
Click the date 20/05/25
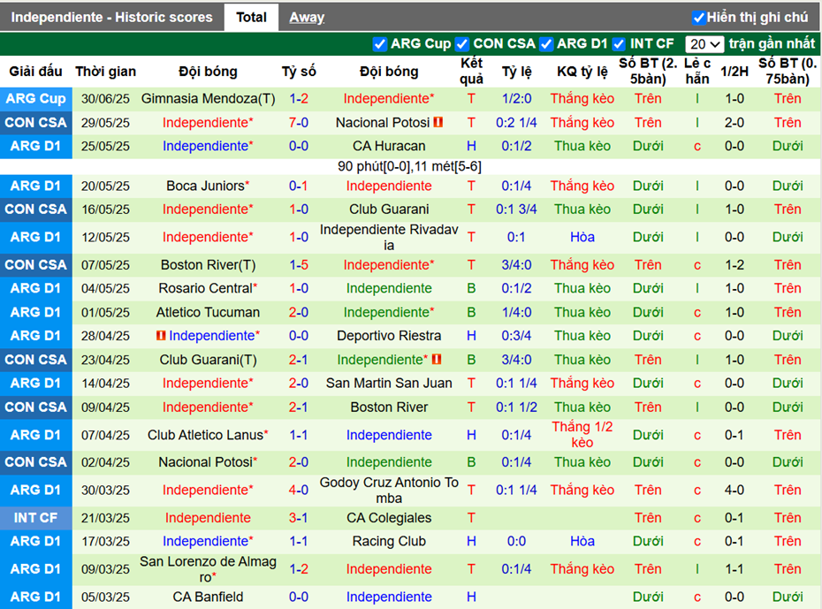tap(105, 186)
